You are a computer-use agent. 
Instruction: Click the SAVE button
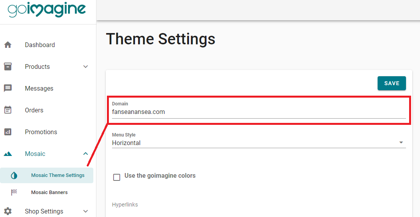pos(392,83)
